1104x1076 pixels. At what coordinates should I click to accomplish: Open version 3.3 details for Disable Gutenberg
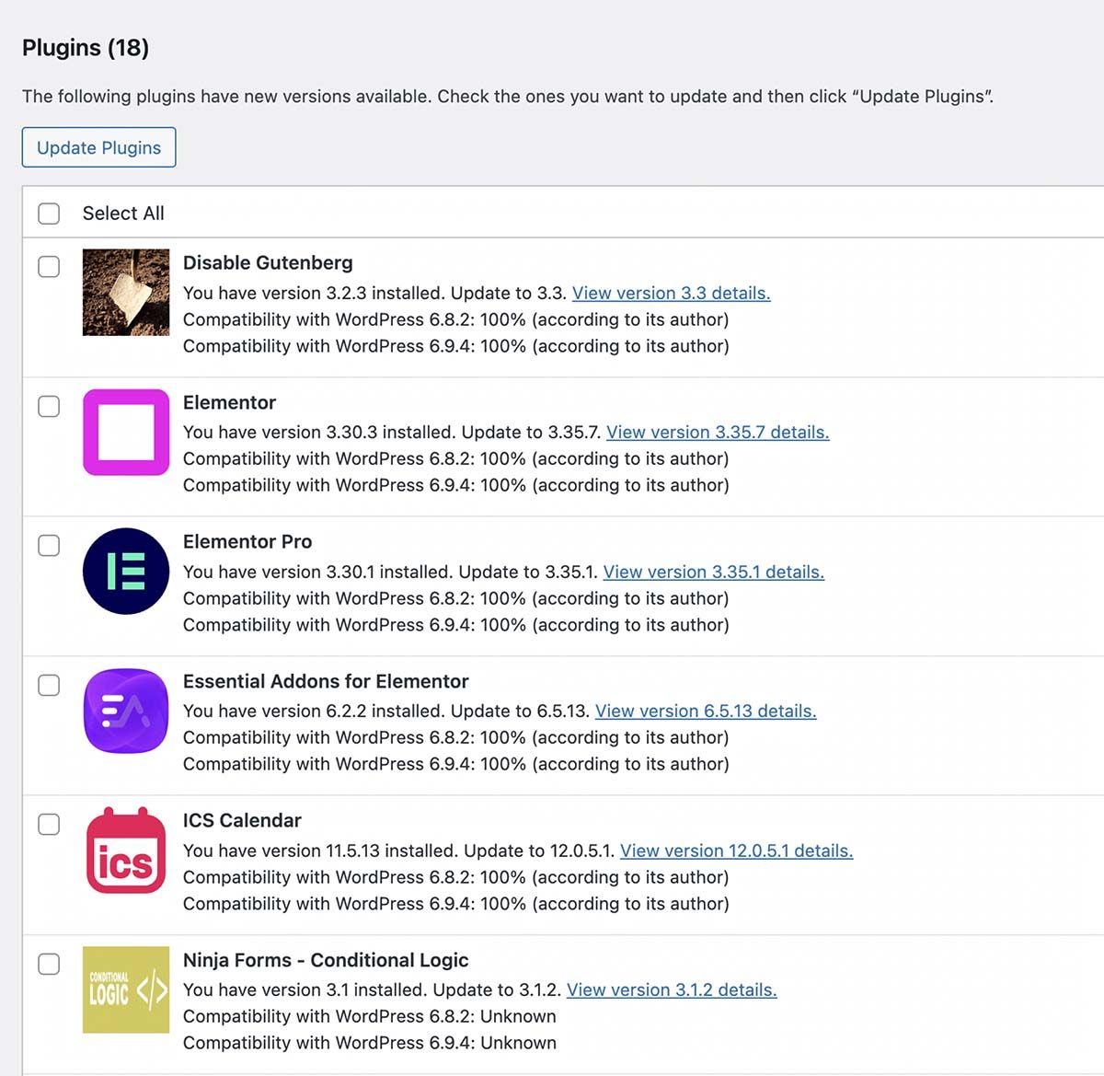pyautogui.click(x=671, y=293)
